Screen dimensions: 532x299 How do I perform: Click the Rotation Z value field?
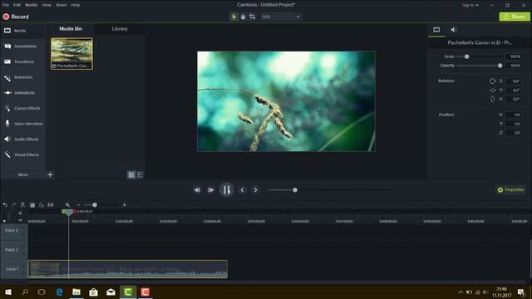514,81
